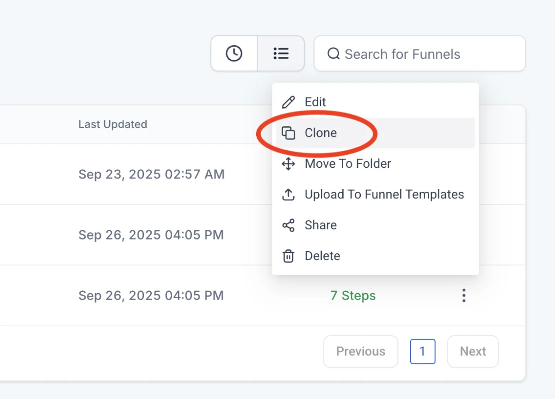555x399 pixels.
Task: Click the upload tray icon
Action: click(x=289, y=195)
